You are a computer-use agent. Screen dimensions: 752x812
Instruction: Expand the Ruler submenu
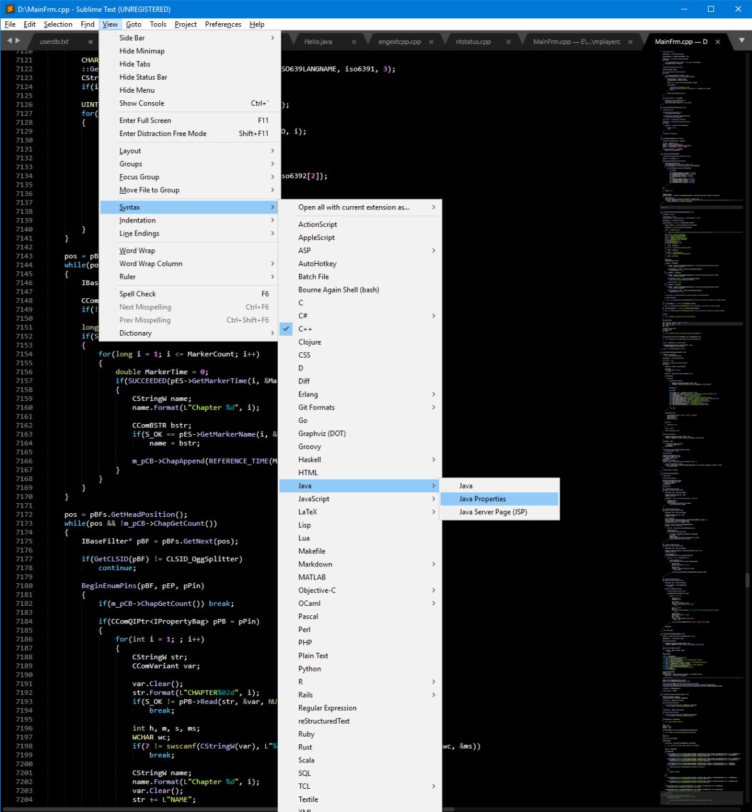pyautogui.click(x=190, y=277)
